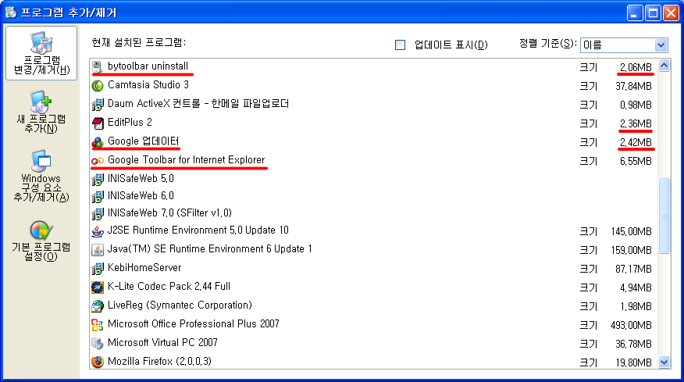The height and width of the screenshot is (382, 684).
Task: Open the 정렬 기준 dropdown
Action: click(x=661, y=45)
